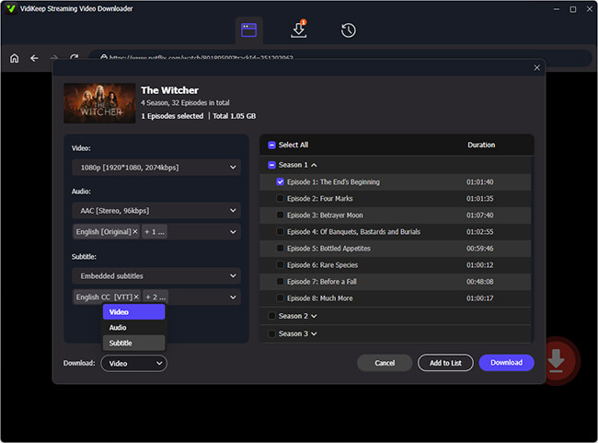This screenshot has width=598, height=443.
Task: Select Video in the download type menu
Action: [x=134, y=312]
